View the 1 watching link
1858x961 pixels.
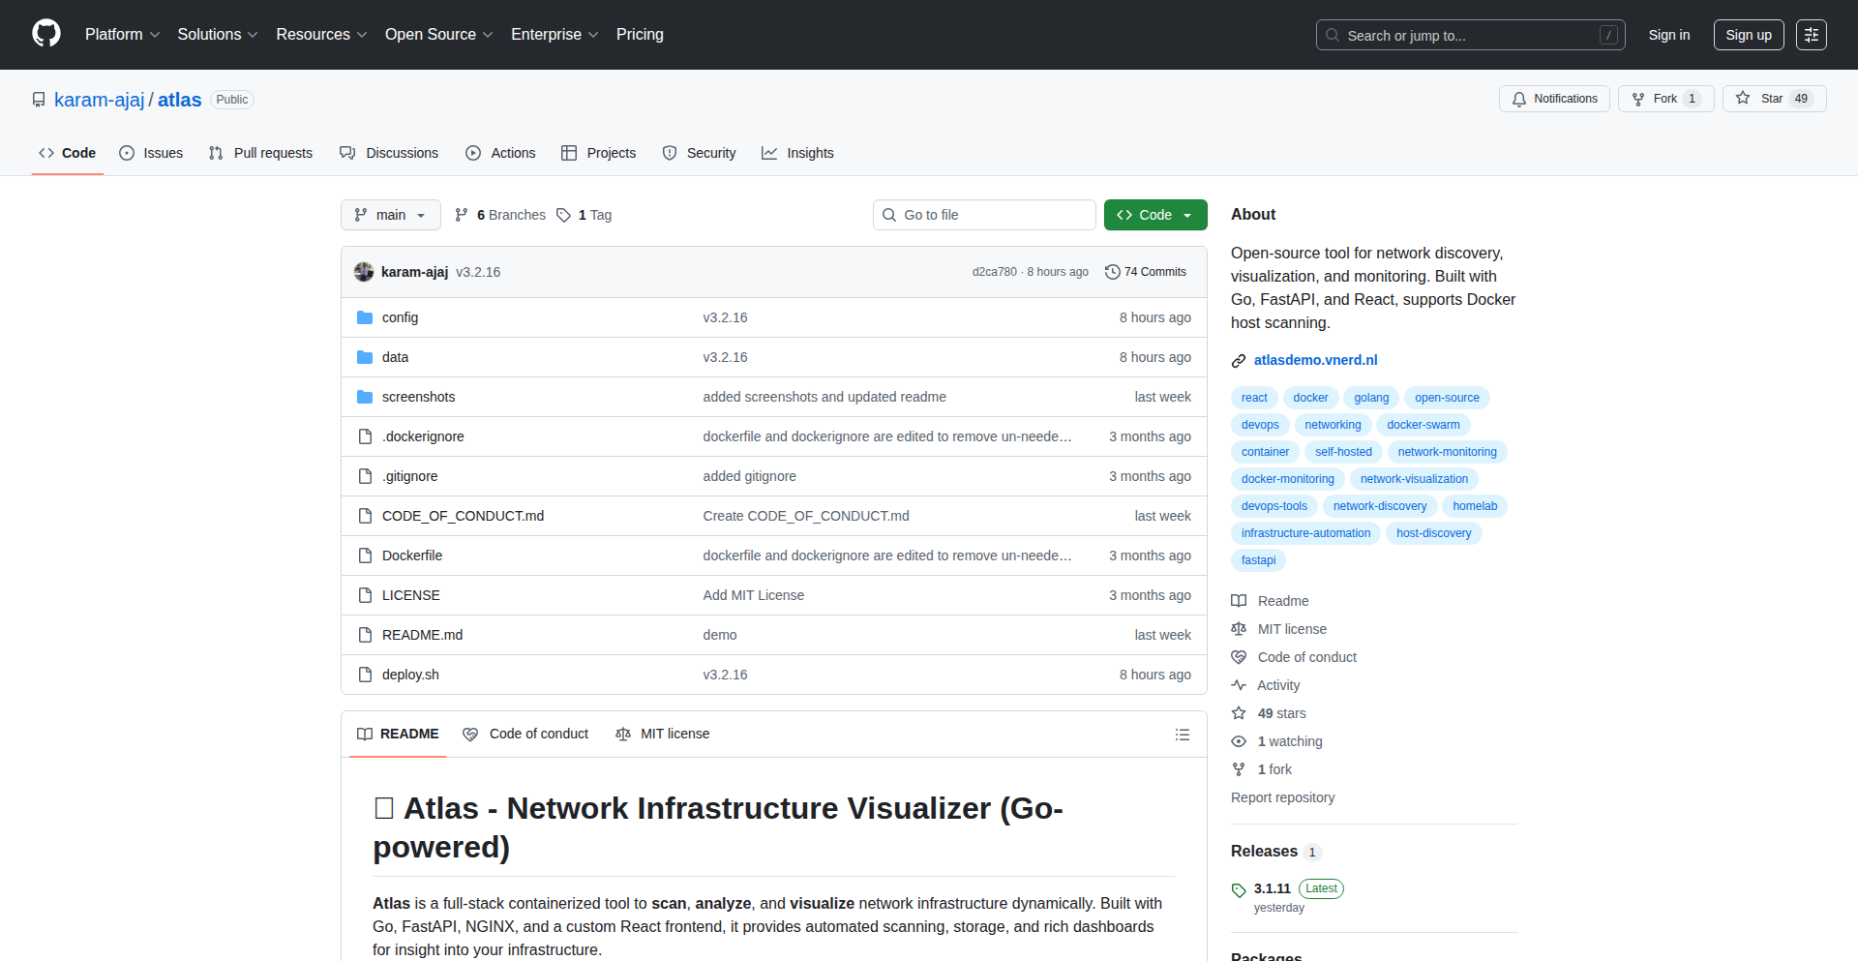coord(1277,741)
